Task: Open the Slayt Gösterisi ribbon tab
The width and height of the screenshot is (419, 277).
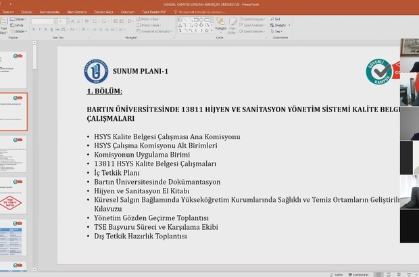Action: pyautogui.click(x=77, y=11)
